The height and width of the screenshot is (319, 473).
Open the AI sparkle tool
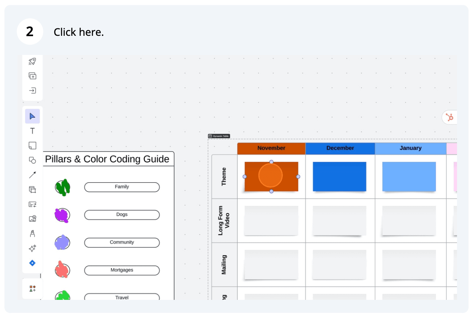pyautogui.click(x=32, y=248)
